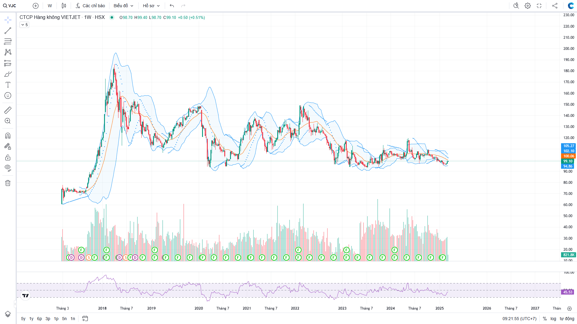Select the crosshair cursor tool
This screenshot has width=577, height=324.
click(x=8, y=20)
